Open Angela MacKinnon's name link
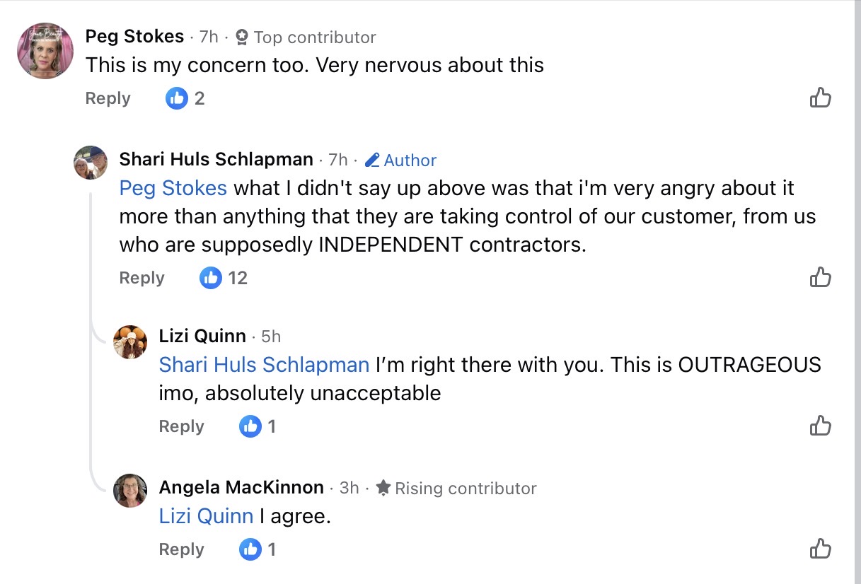Screen dimensions: 861x584 point(241,488)
